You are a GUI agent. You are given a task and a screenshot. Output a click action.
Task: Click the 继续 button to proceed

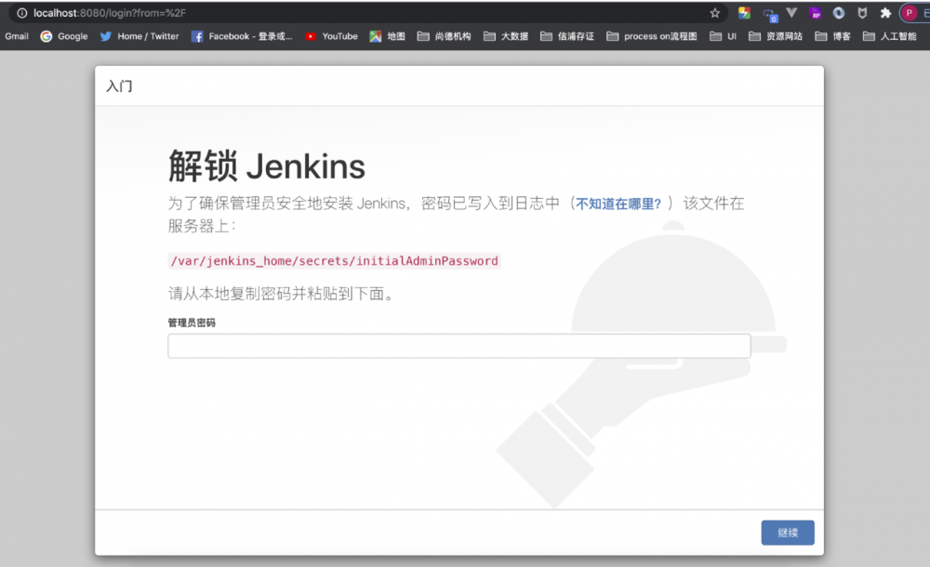click(x=788, y=533)
